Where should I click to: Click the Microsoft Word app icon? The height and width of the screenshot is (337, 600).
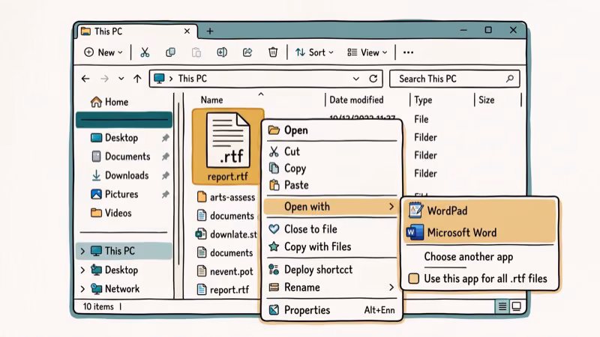click(415, 232)
